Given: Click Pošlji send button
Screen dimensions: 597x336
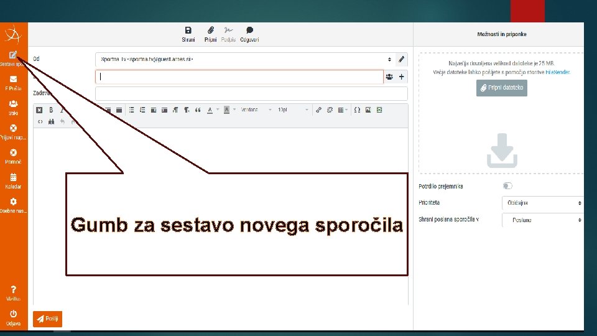Looking at the screenshot, I should 48,319.
